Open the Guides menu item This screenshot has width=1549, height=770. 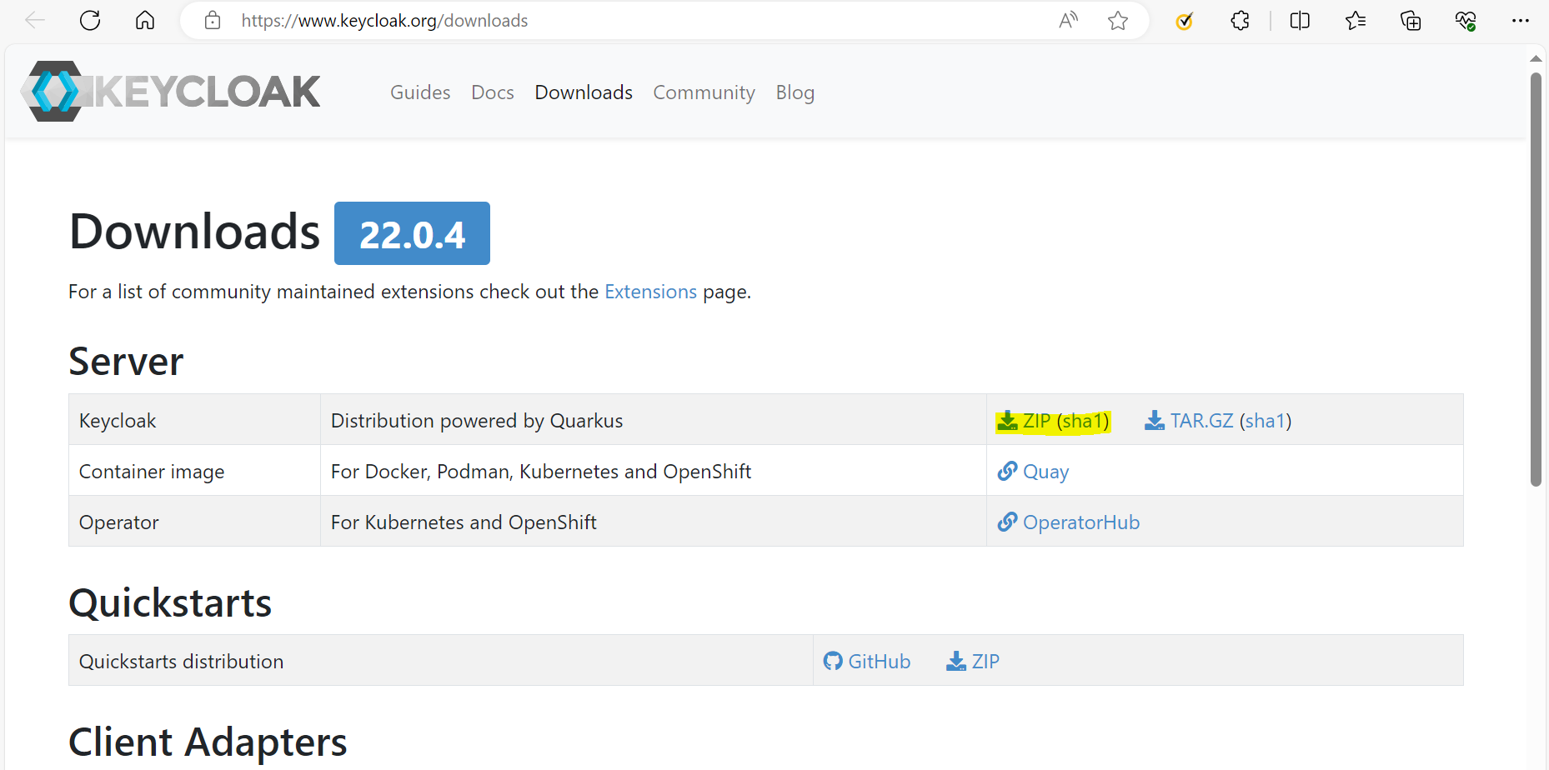pos(420,92)
